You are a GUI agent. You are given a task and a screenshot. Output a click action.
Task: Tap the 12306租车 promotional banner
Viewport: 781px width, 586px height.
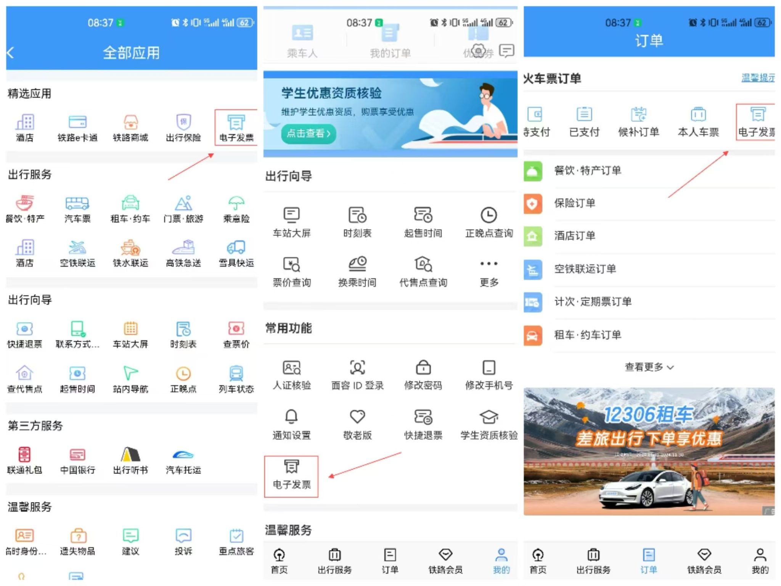[x=649, y=451]
